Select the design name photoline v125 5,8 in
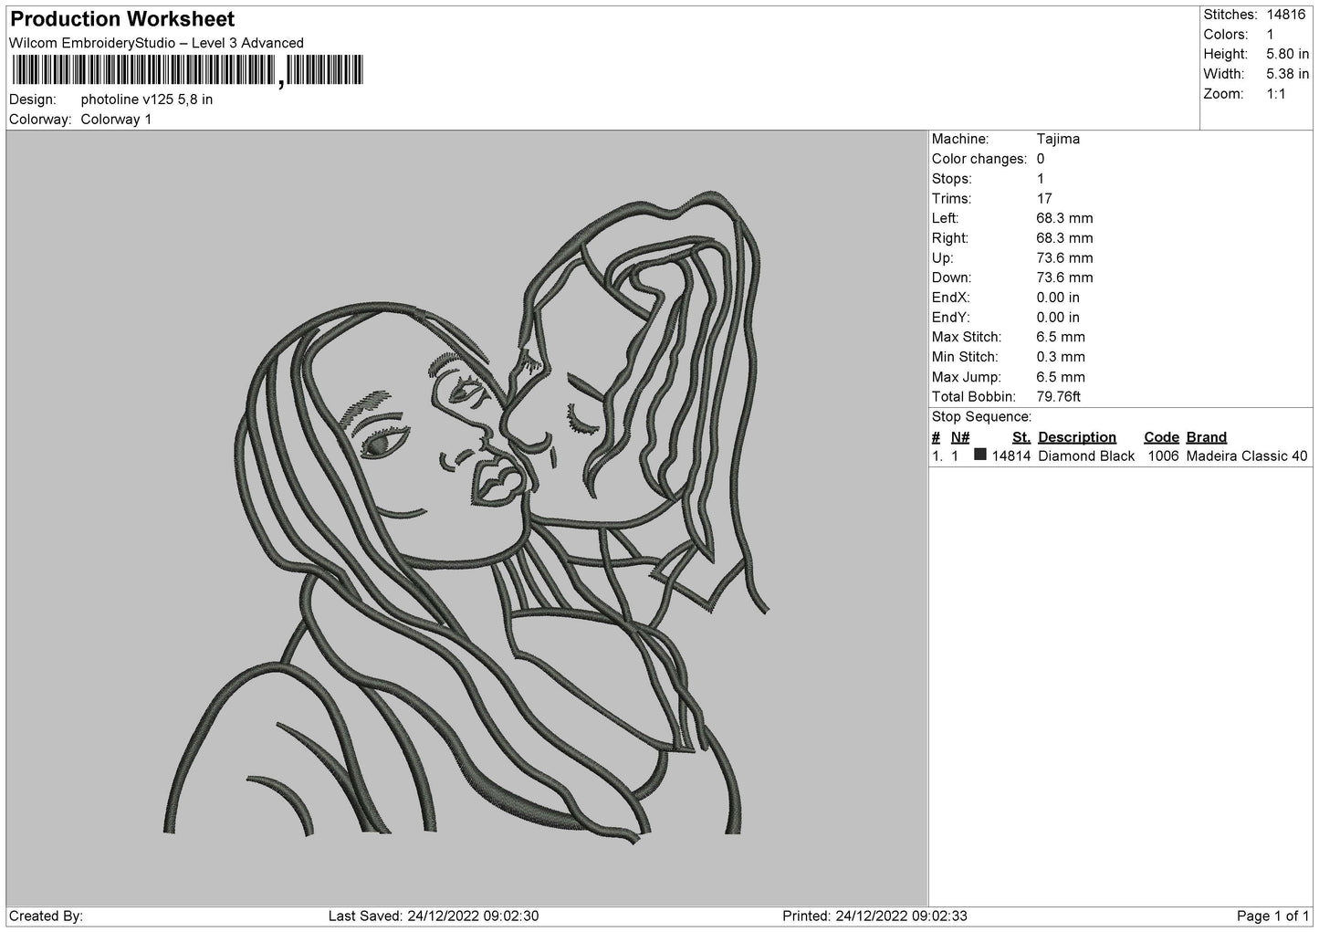The image size is (1319, 932). 147,99
